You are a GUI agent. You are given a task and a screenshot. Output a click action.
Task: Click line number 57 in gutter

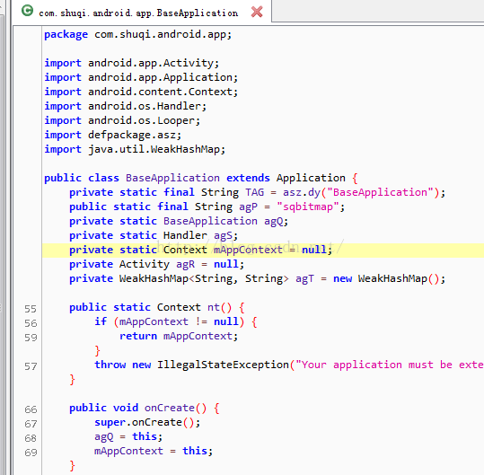(x=31, y=366)
